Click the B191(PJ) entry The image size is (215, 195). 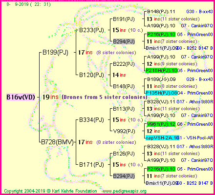pos(124,19)
